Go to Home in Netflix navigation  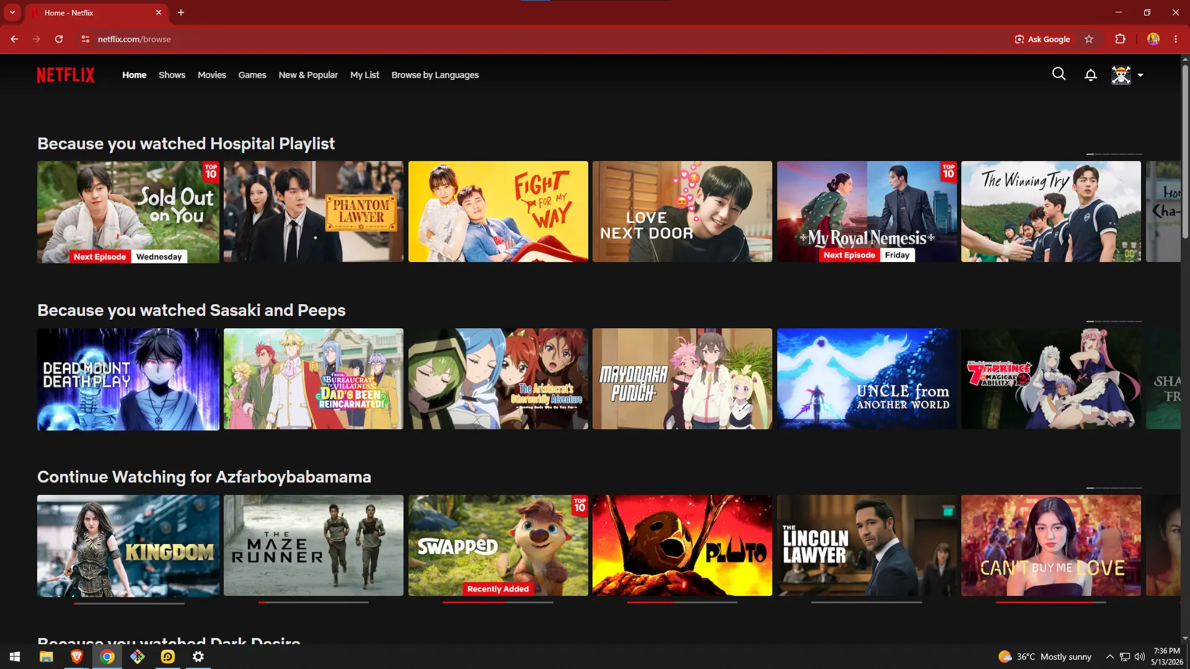[x=134, y=75]
